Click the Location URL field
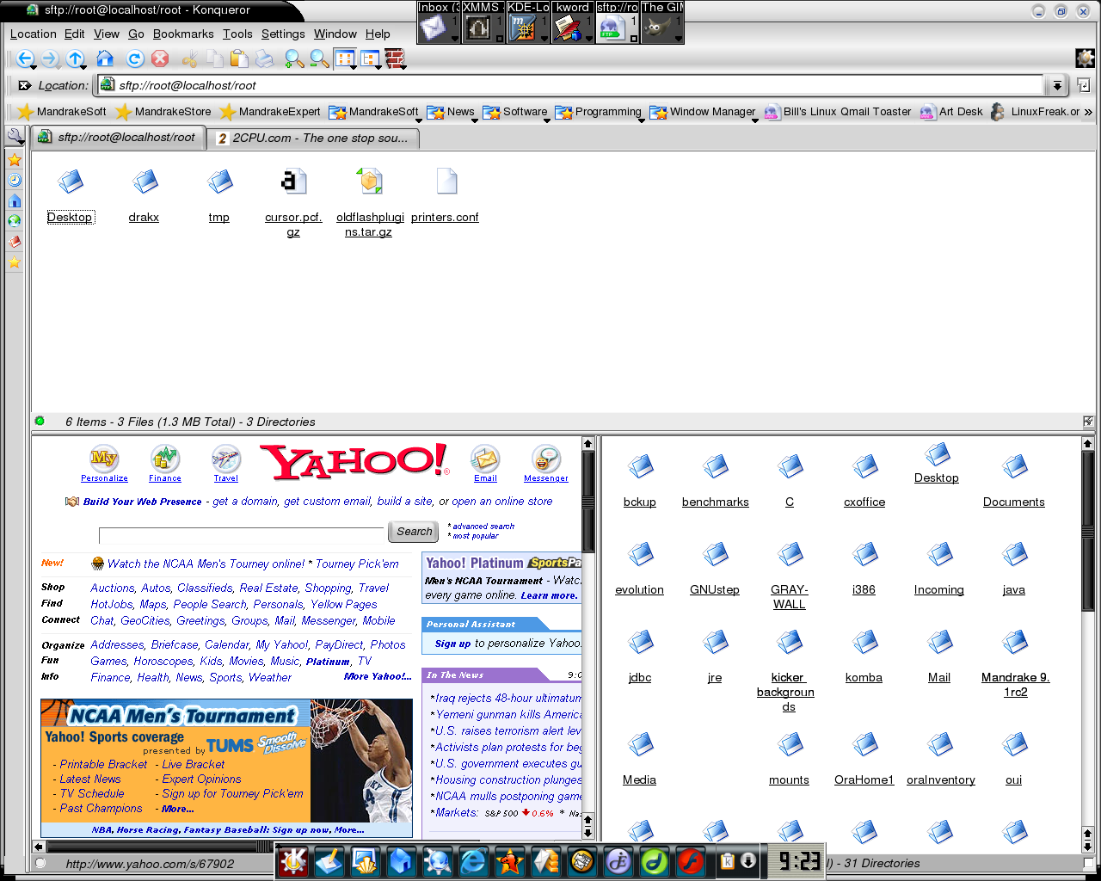Screen dimensions: 1101x881 (x=570, y=85)
